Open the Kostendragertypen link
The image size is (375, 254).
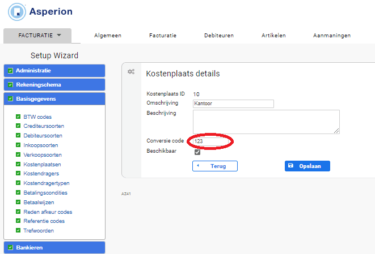(47, 183)
